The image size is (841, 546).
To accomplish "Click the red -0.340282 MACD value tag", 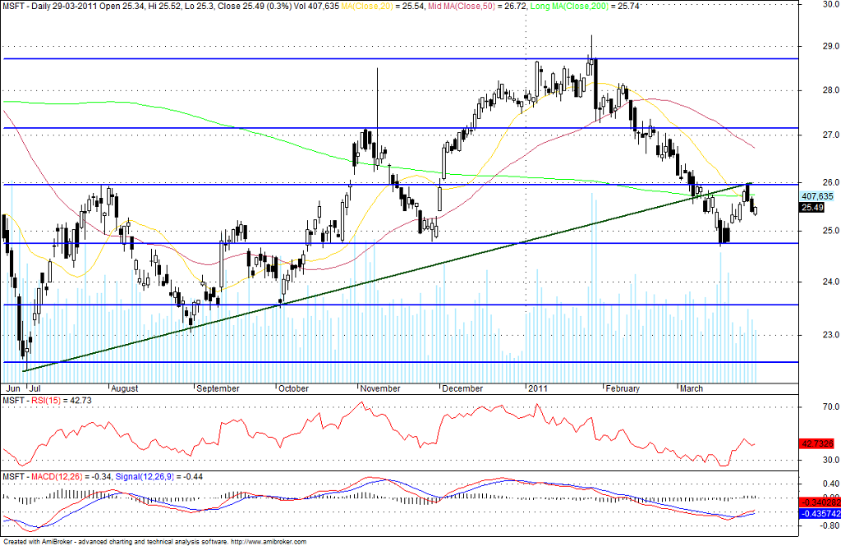I will [820, 502].
